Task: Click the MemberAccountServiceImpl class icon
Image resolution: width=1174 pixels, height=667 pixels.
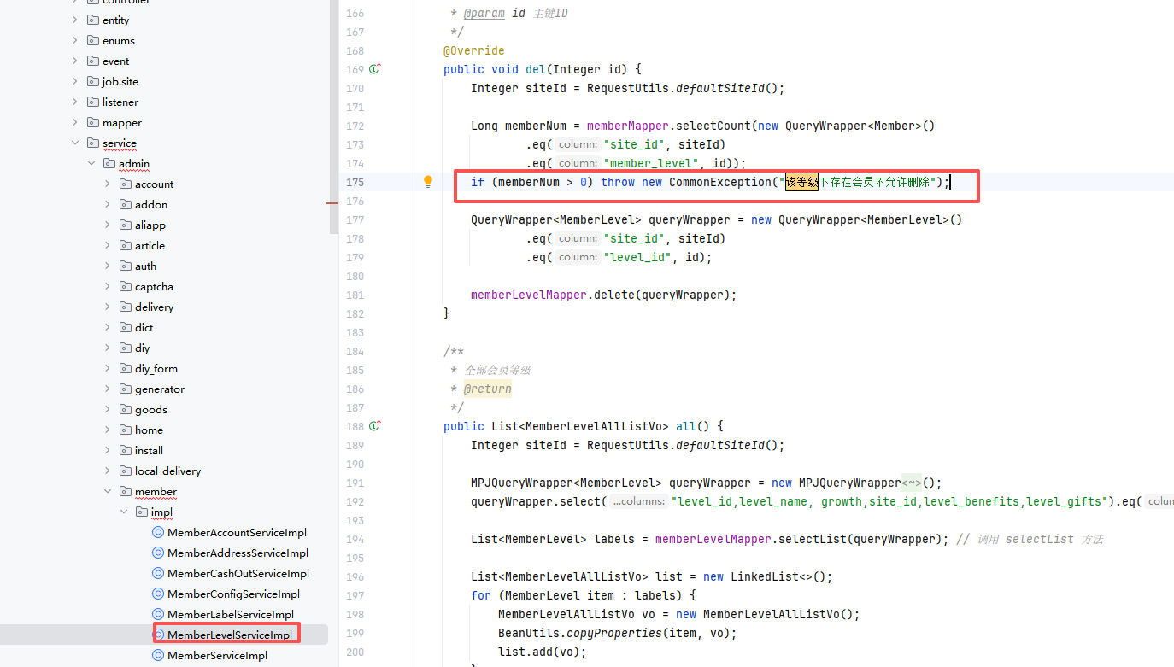Action: click(x=158, y=532)
